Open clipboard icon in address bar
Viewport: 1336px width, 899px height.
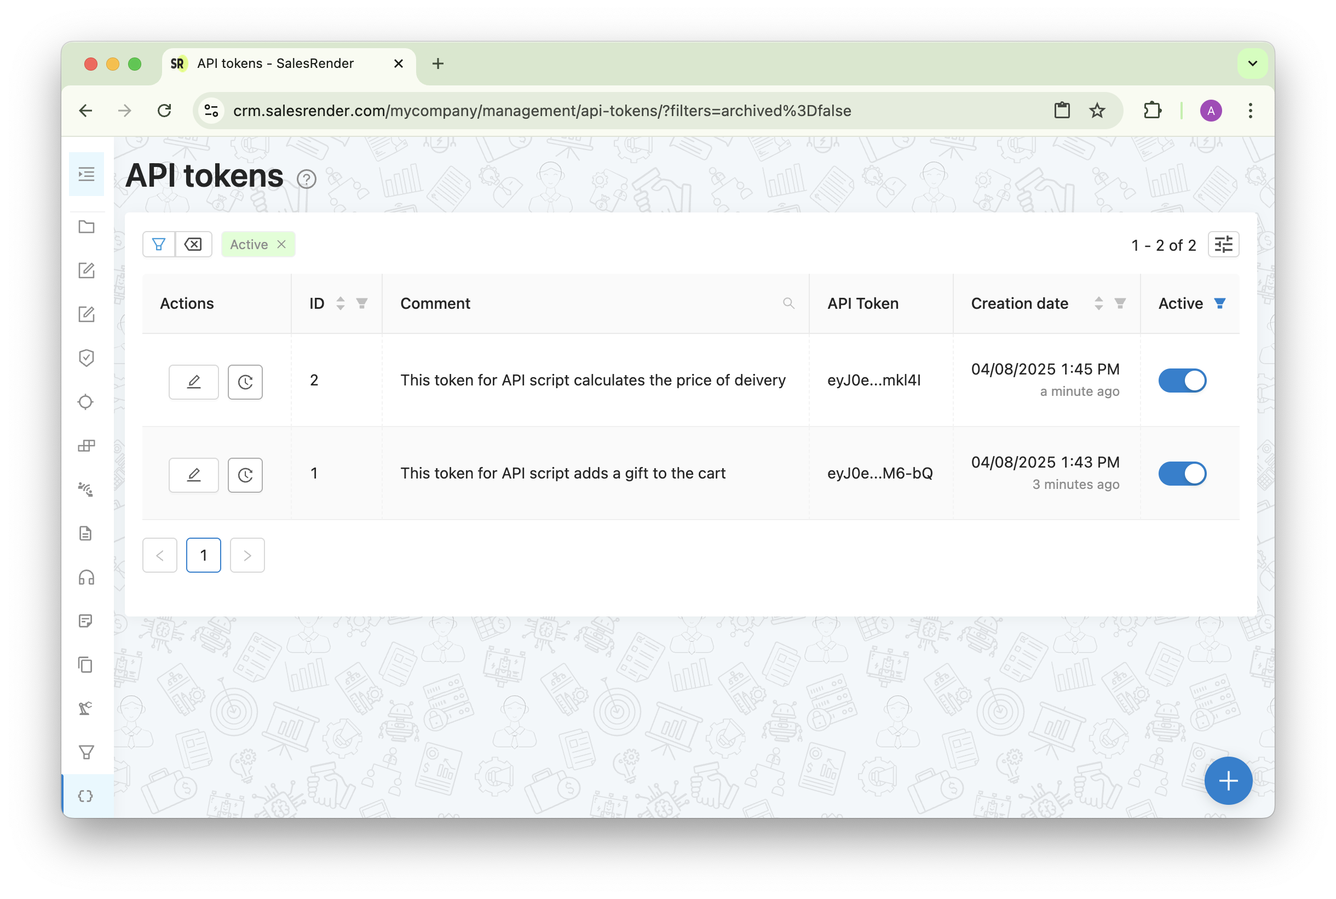pos(1062,111)
